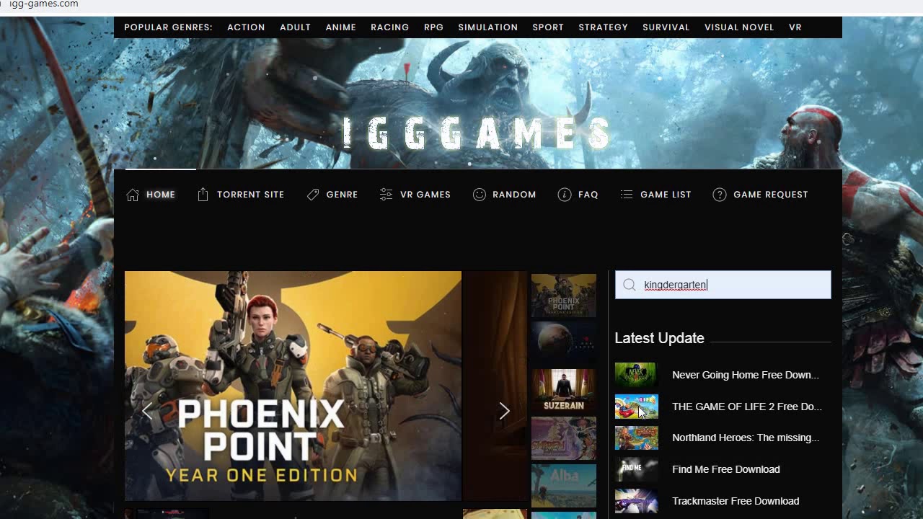
Task: Go to next slide with right arrow
Action: (x=505, y=411)
